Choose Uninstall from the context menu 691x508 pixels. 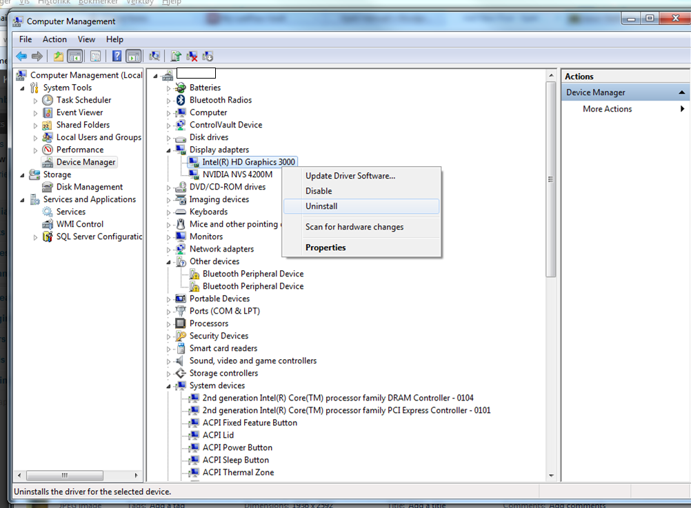[x=321, y=206]
